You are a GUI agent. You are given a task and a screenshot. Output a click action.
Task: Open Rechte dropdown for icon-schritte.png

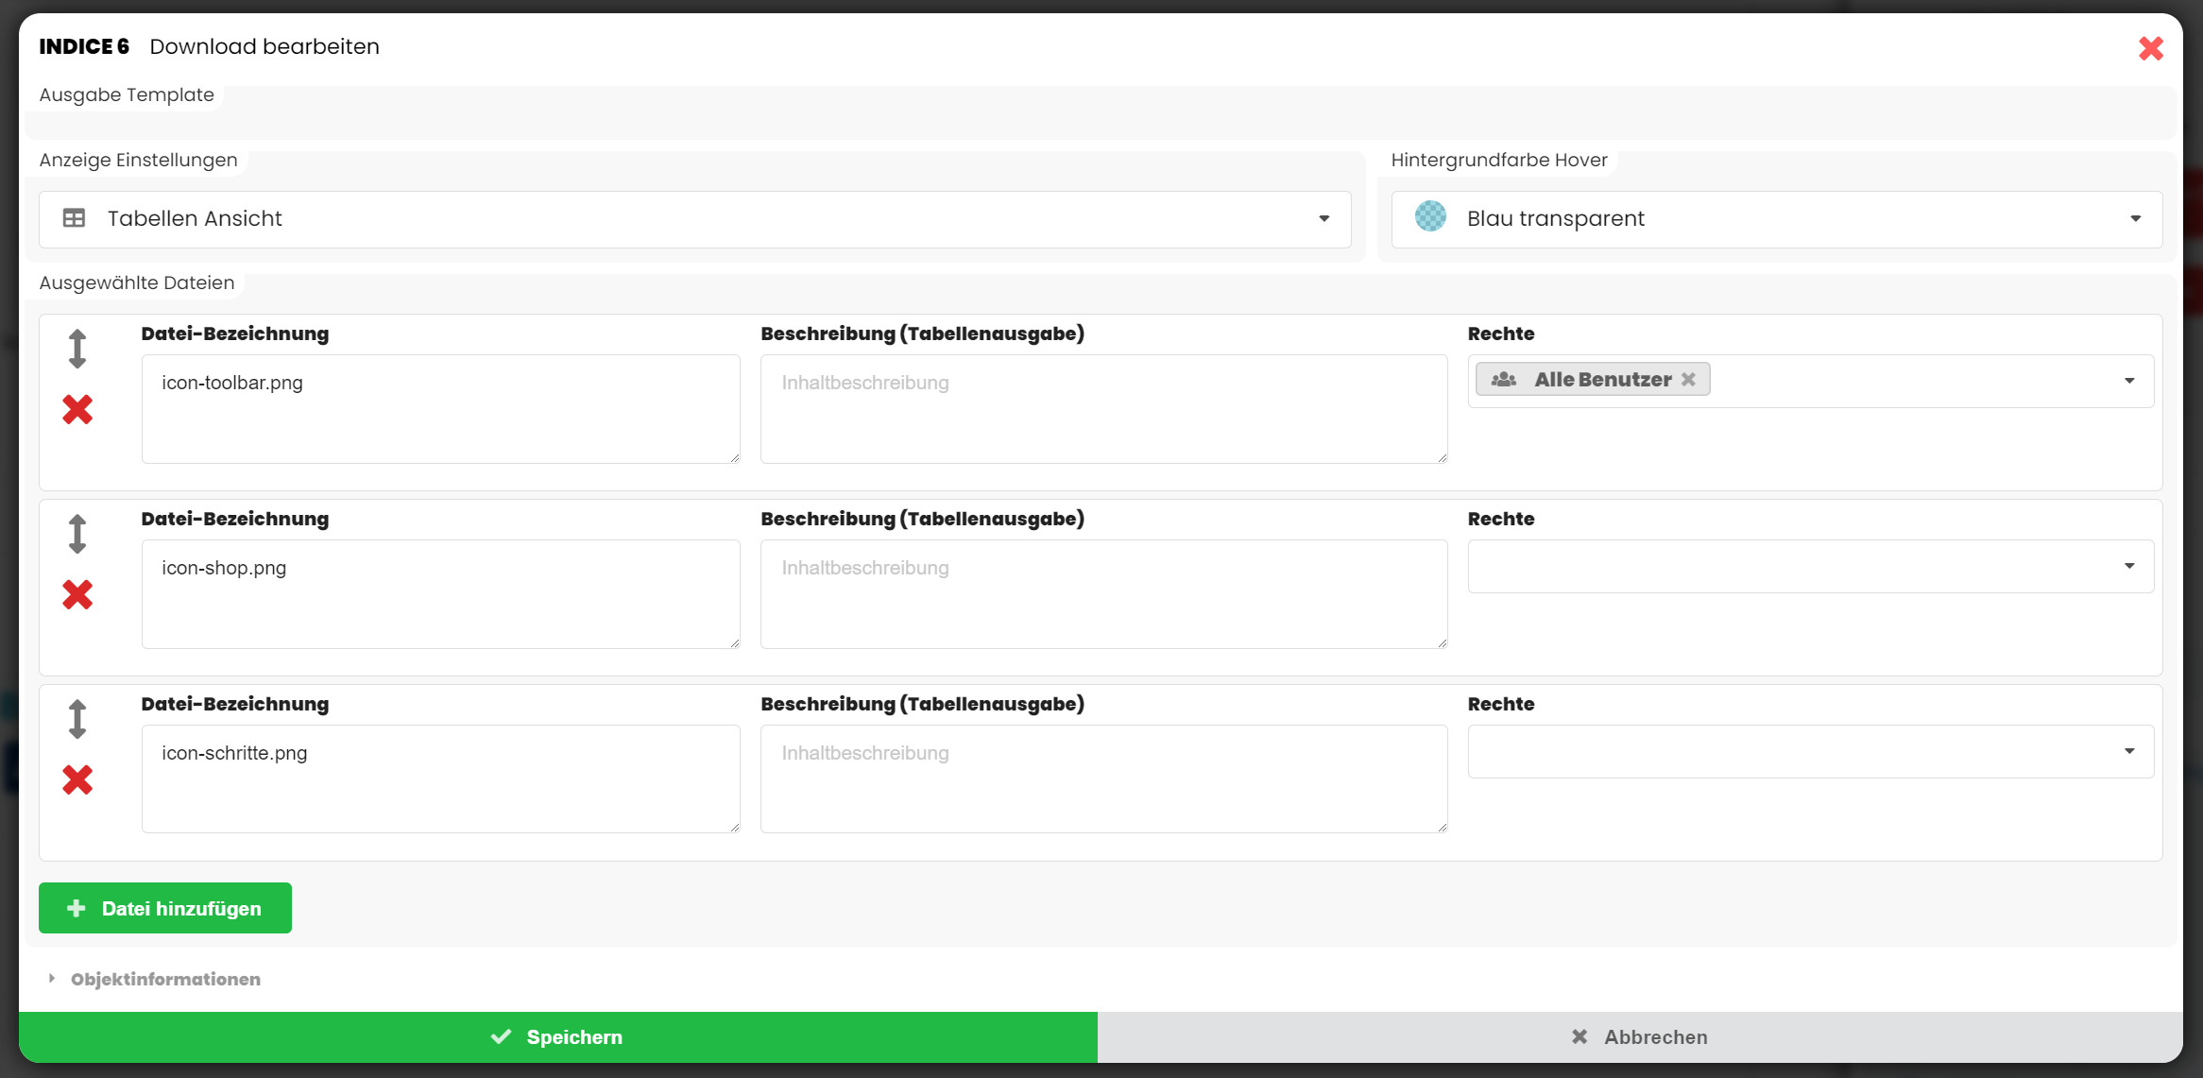pos(1810,751)
